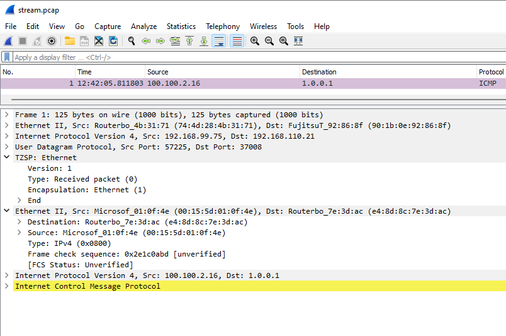Collapse inner Ethernet II Microsof_01:0f:4e node
506x336 pixels.
pos(6,211)
